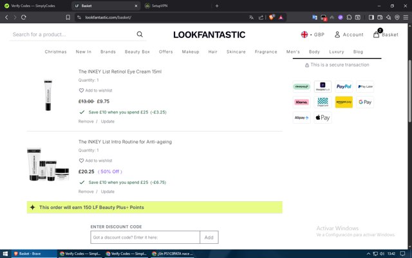Click the search magnifier icon
Image resolution: width=412 pixels, height=258 pixels.
(140, 34)
